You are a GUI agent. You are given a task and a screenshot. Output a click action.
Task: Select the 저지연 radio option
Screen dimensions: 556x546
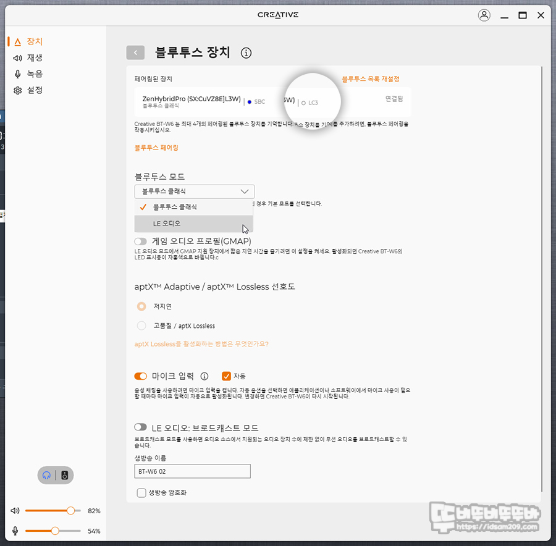click(141, 306)
